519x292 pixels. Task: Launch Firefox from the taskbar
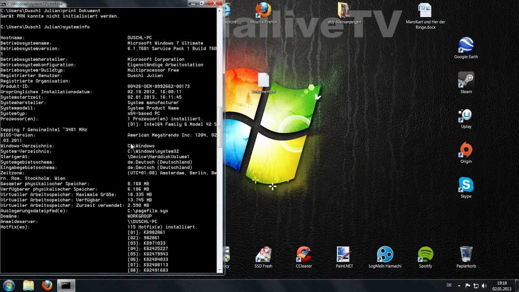pyautogui.click(x=47, y=285)
